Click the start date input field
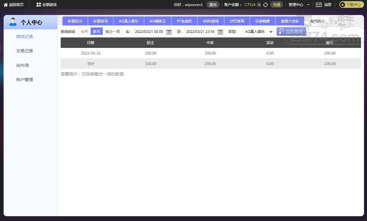Screen dimensions: 367x221 (x=149, y=32)
